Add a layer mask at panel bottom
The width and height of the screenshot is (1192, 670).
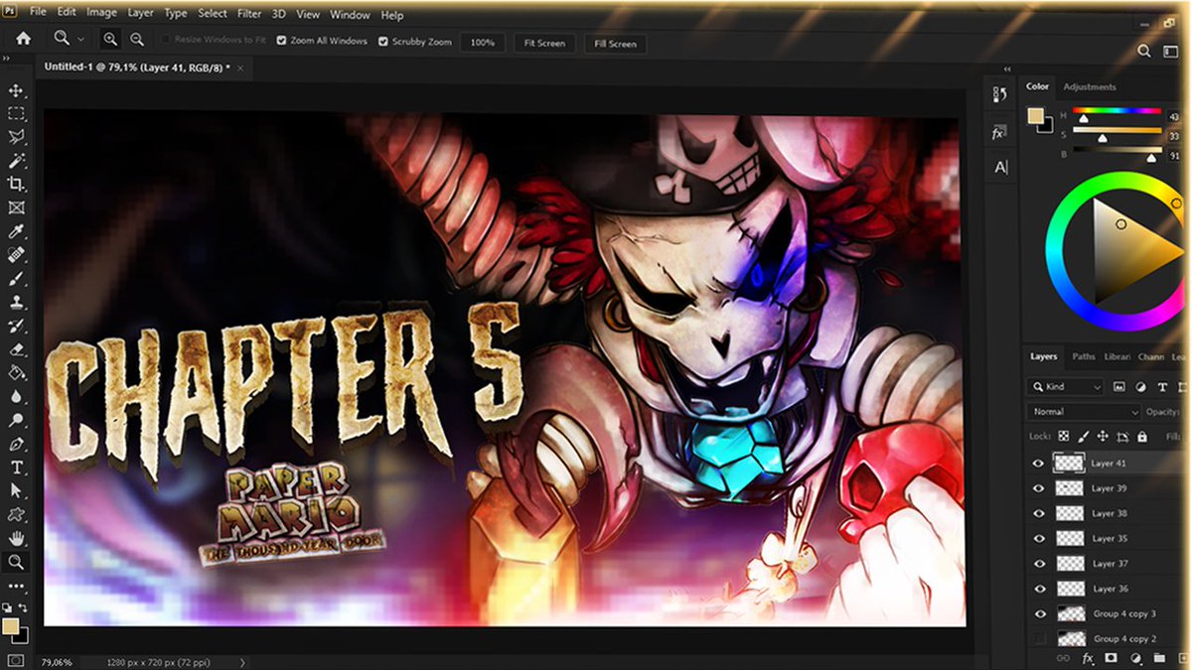click(1112, 658)
